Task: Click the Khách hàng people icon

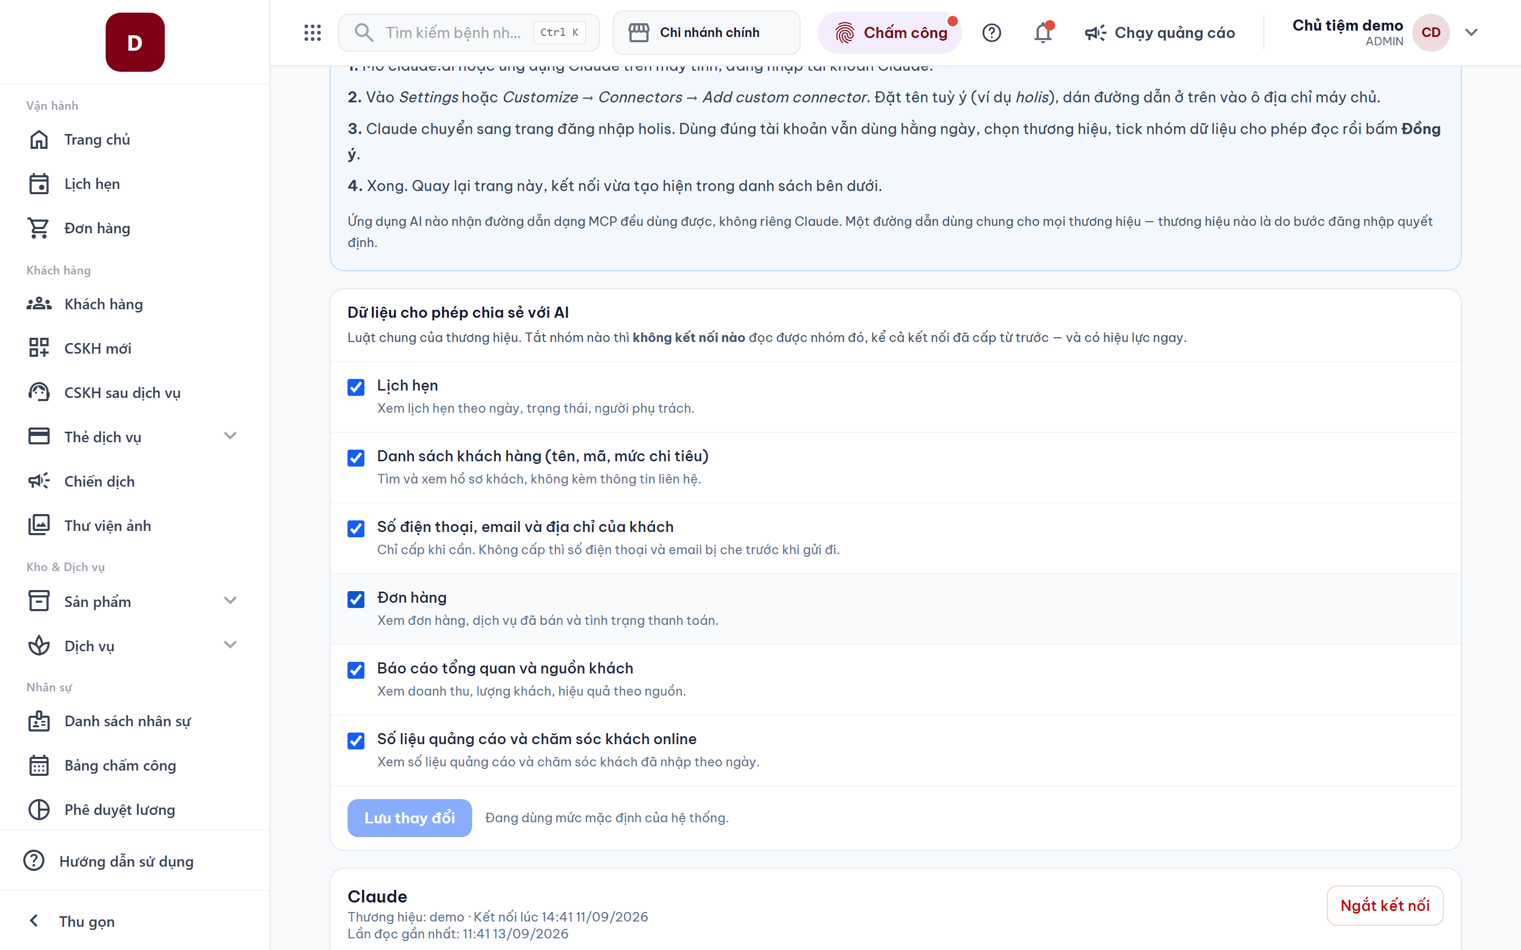Action: (39, 304)
